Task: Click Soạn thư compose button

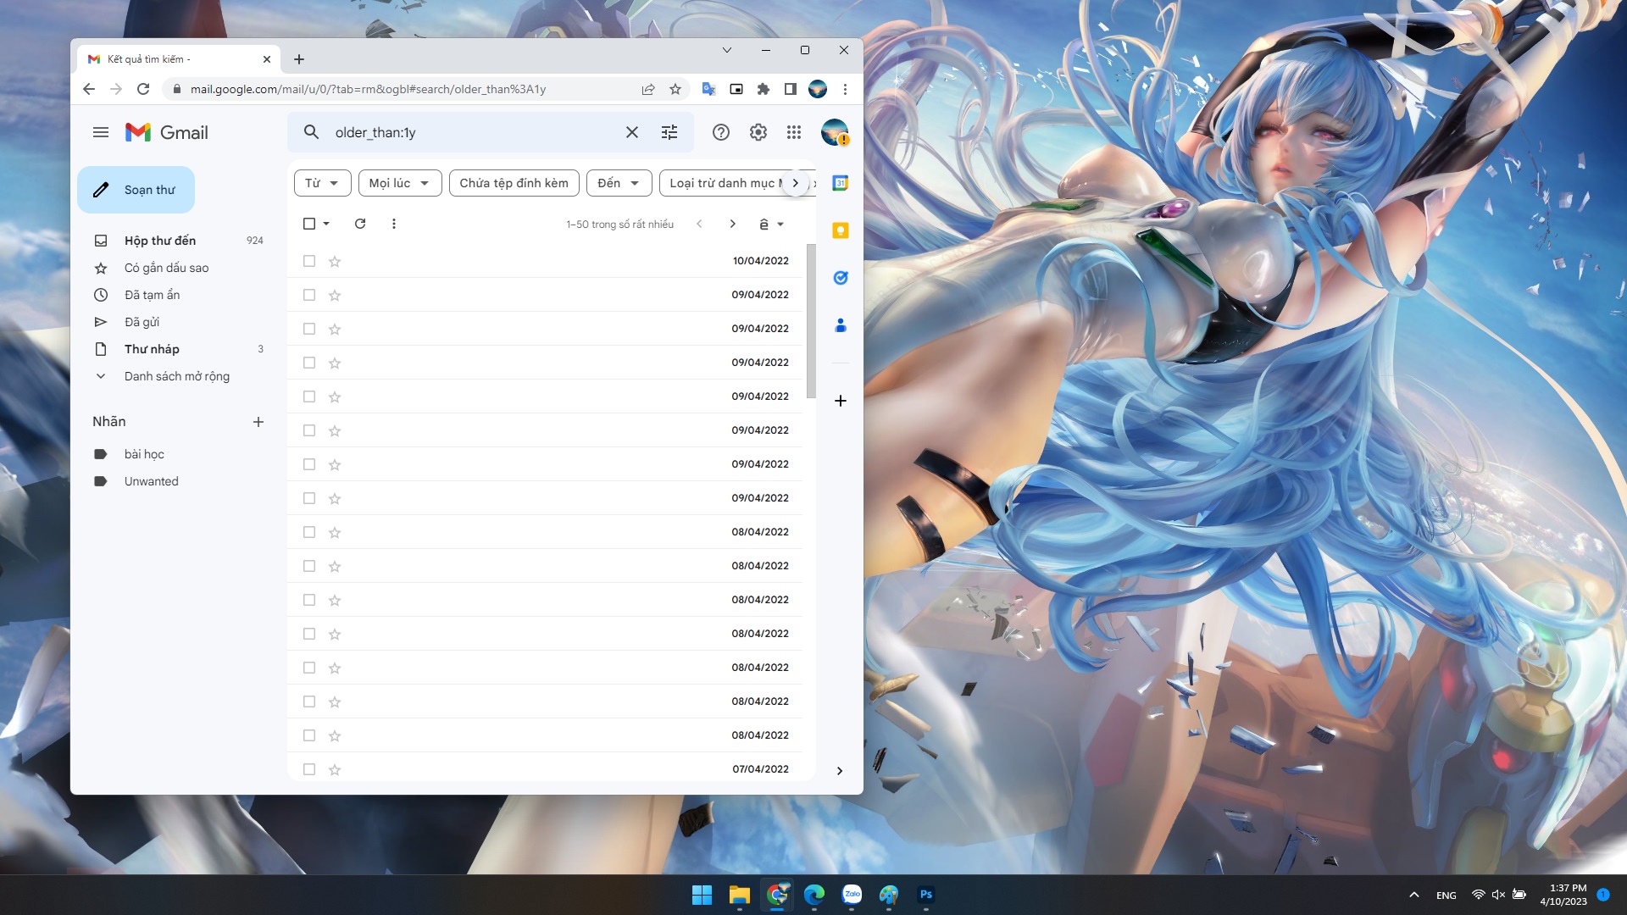Action: (136, 190)
